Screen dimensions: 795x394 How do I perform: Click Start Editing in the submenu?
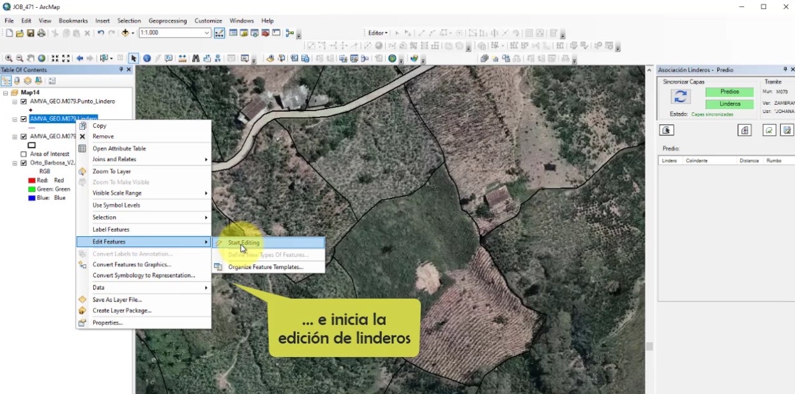coord(268,243)
